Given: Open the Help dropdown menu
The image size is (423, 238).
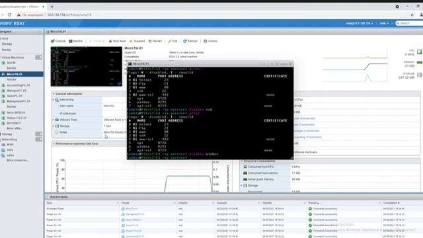Looking at the screenshot, I should coord(384,24).
